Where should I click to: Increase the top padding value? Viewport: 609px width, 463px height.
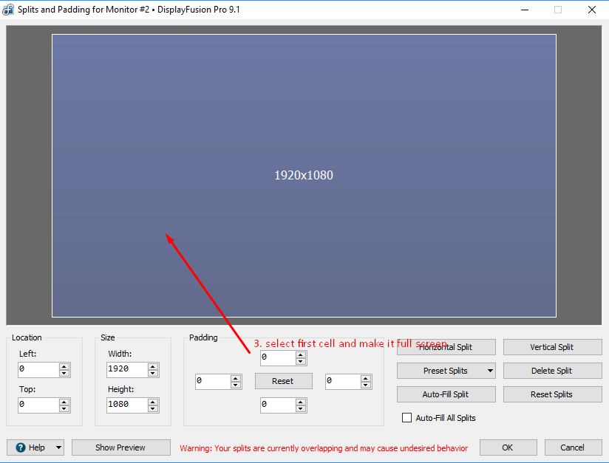click(x=301, y=354)
